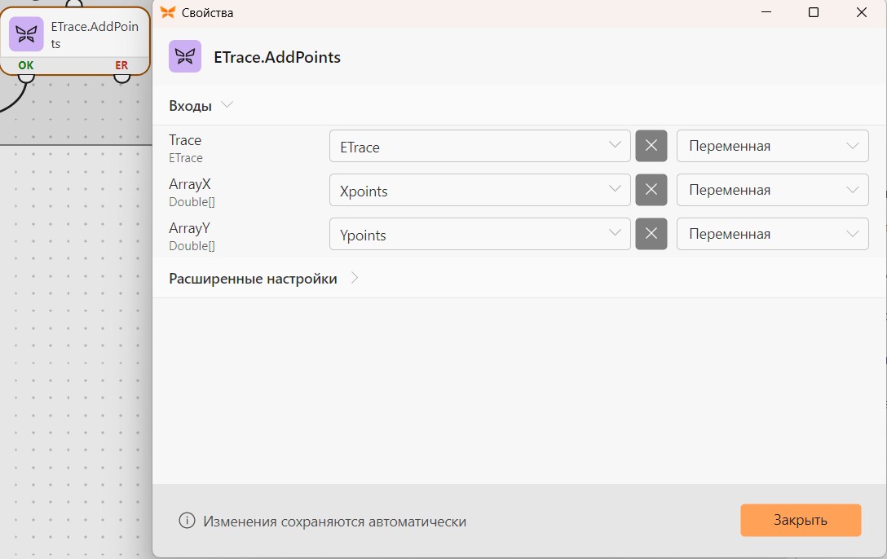Open the ETrace variable dropdown
This screenshot has width=887, height=559.
[x=479, y=147]
